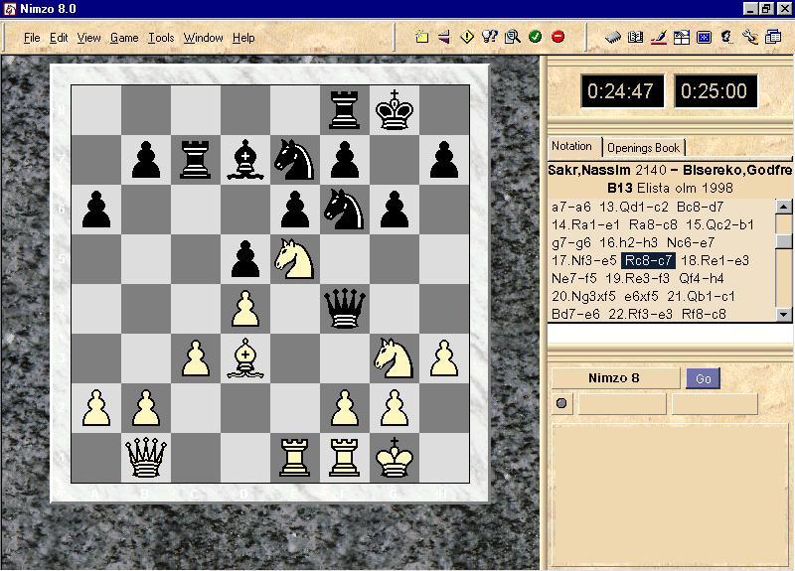Image resolution: width=795 pixels, height=571 pixels.
Task: Click the Nimzo 8 engine button
Action: (x=614, y=378)
